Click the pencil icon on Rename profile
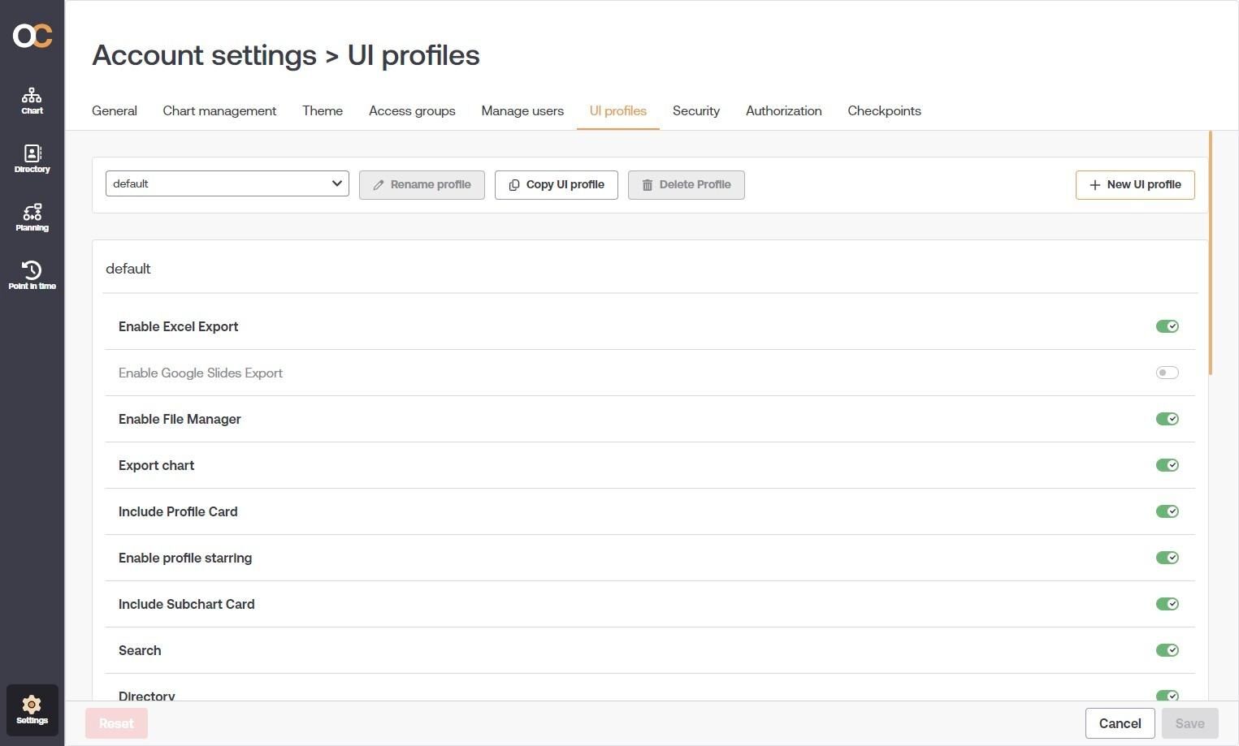 379,184
